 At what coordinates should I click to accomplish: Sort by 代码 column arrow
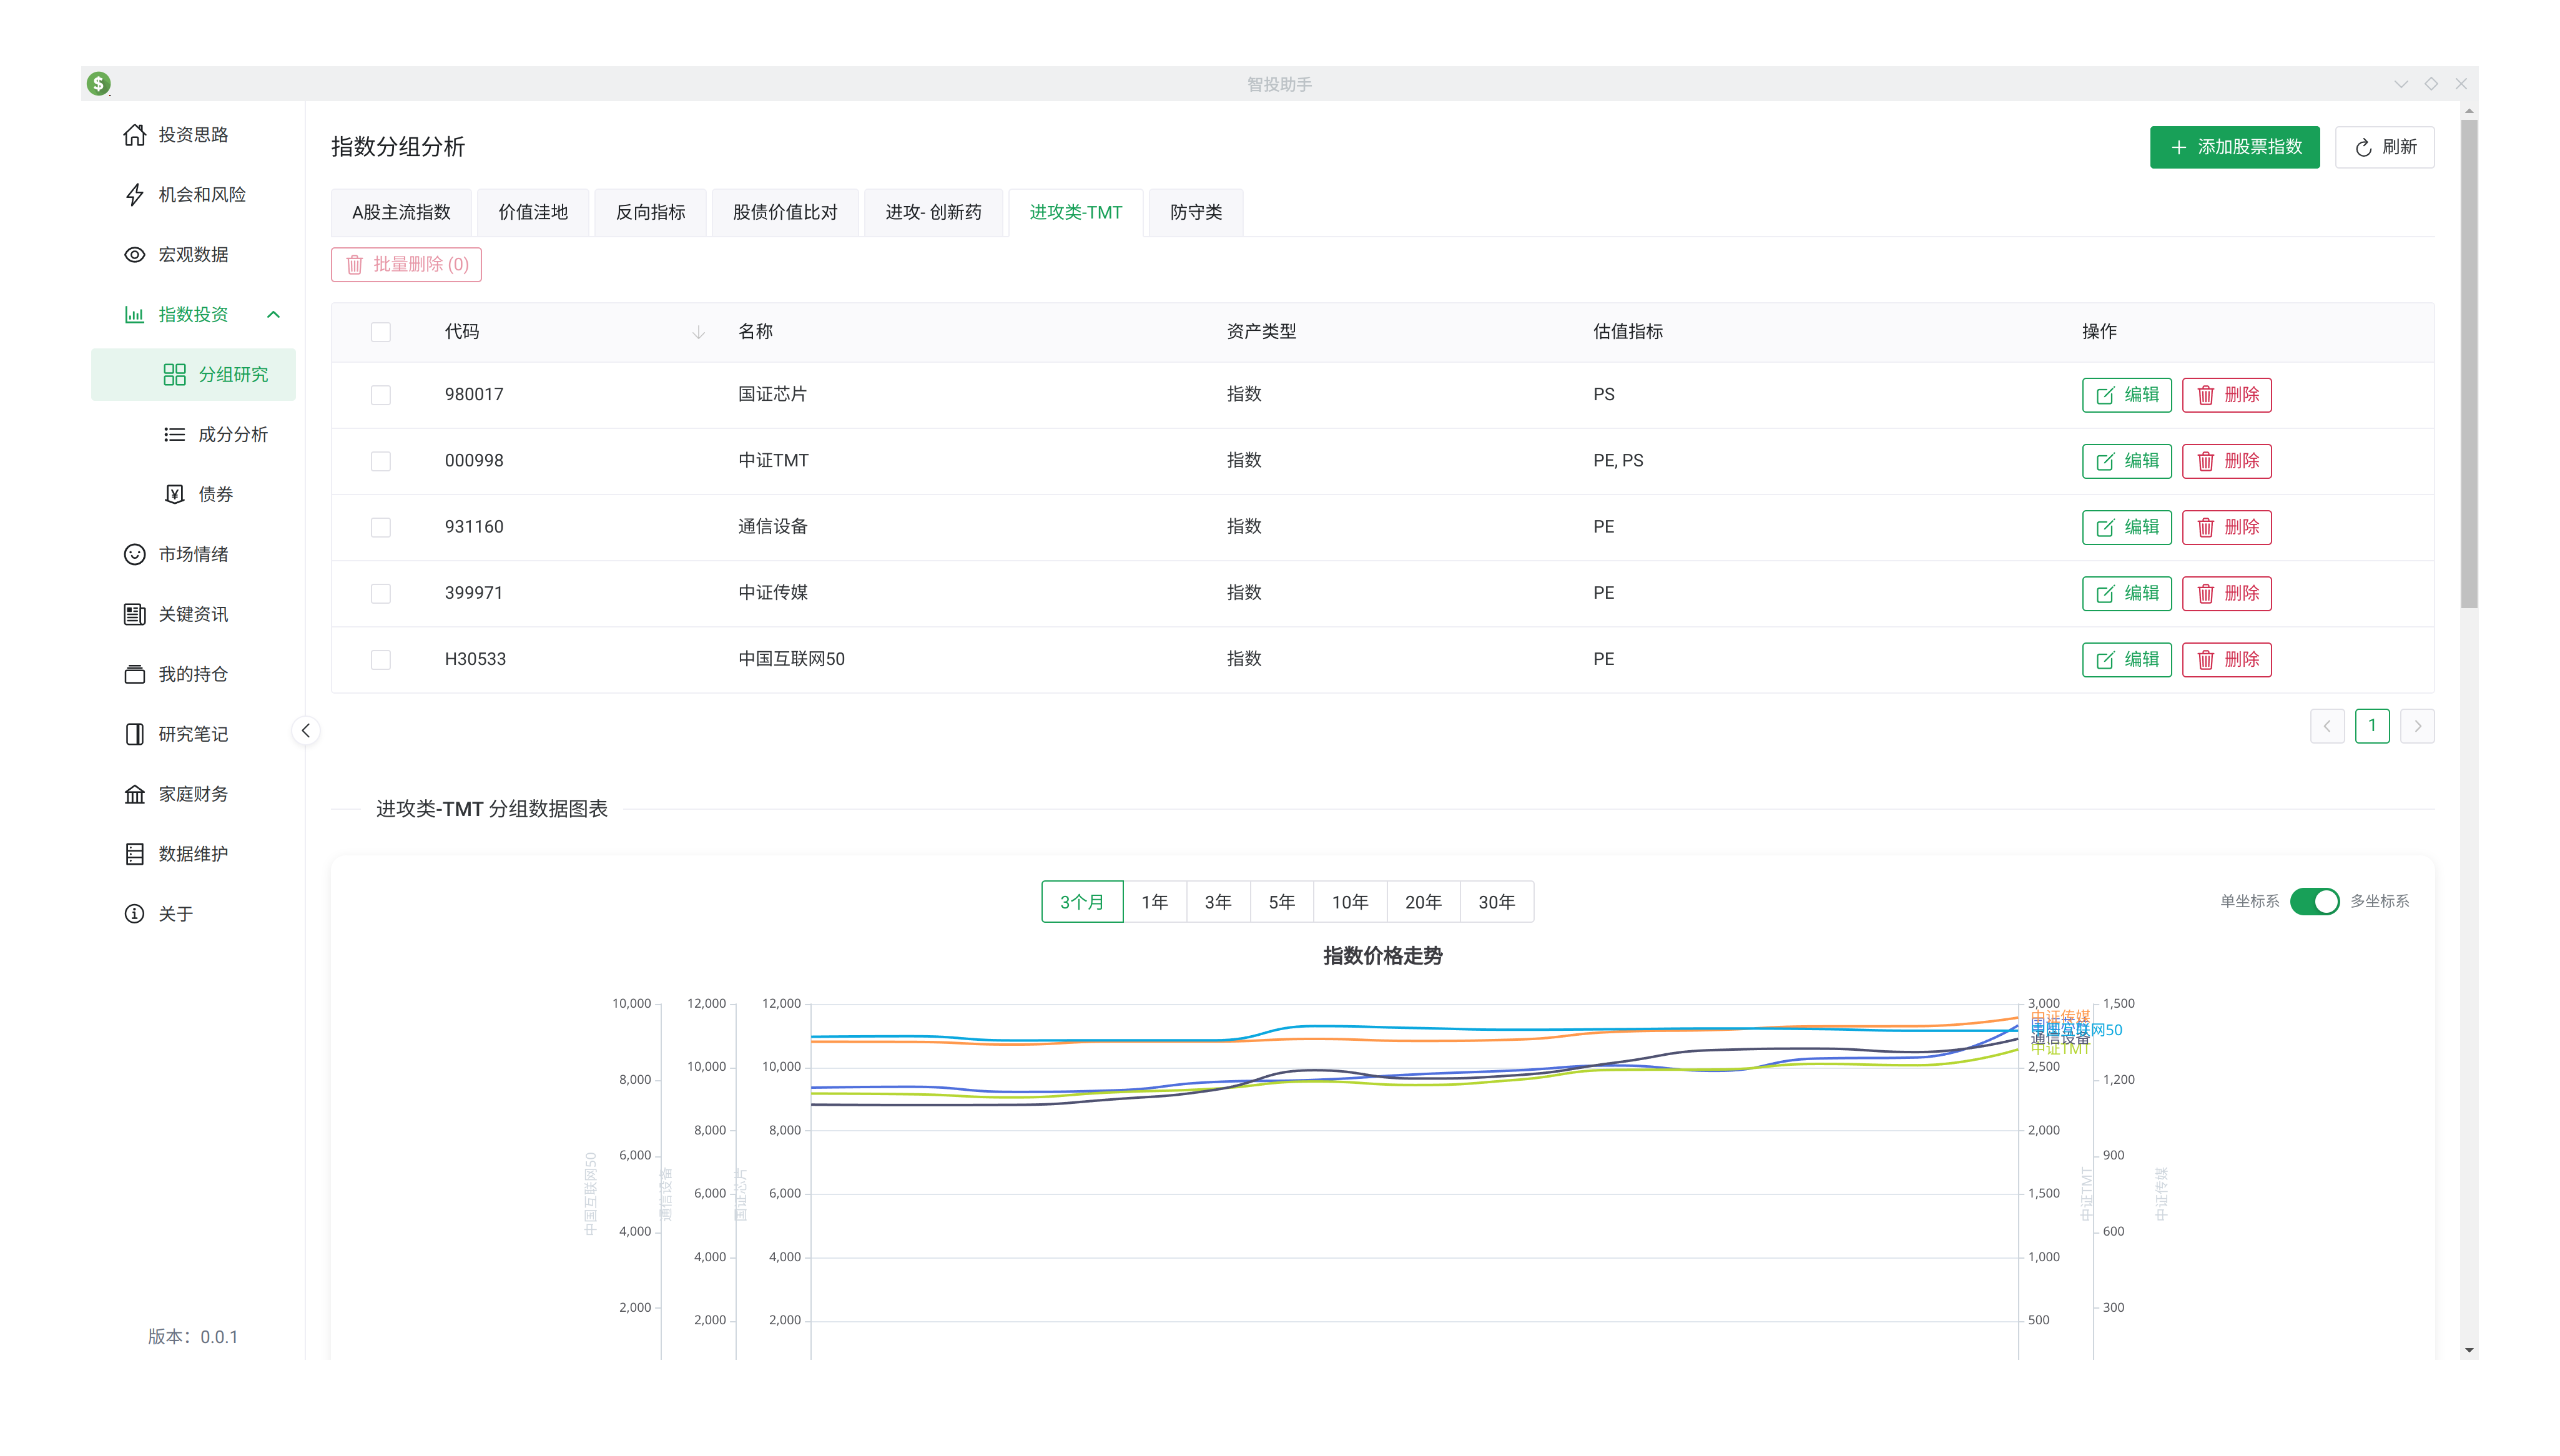coord(698,332)
